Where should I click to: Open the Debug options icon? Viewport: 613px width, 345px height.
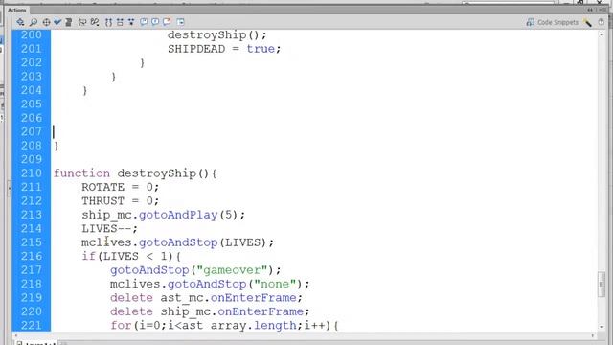pos(95,22)
